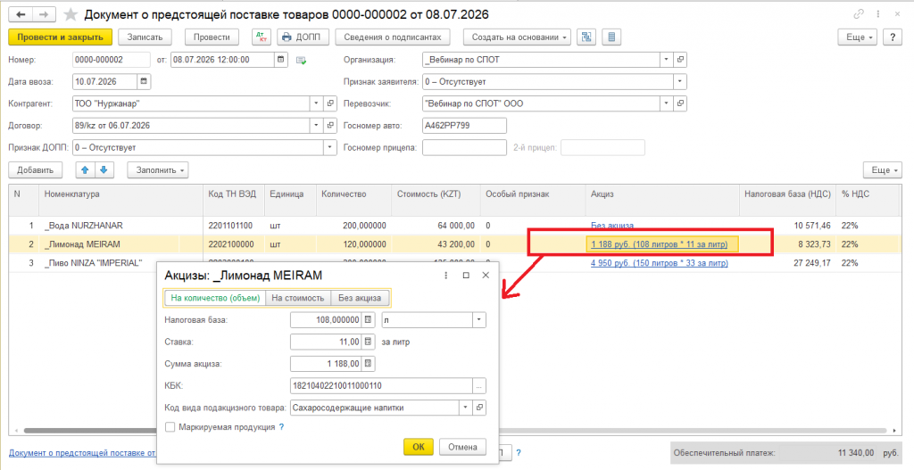Open Договор card icon
Viewport: 914px width, 470px height.
click(x=330, y=125)
